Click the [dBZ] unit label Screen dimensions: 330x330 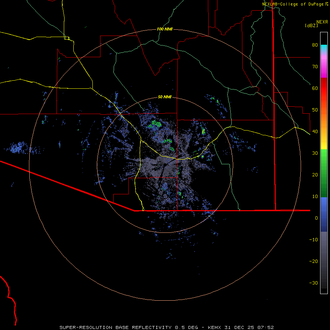[x=311, y=26]
